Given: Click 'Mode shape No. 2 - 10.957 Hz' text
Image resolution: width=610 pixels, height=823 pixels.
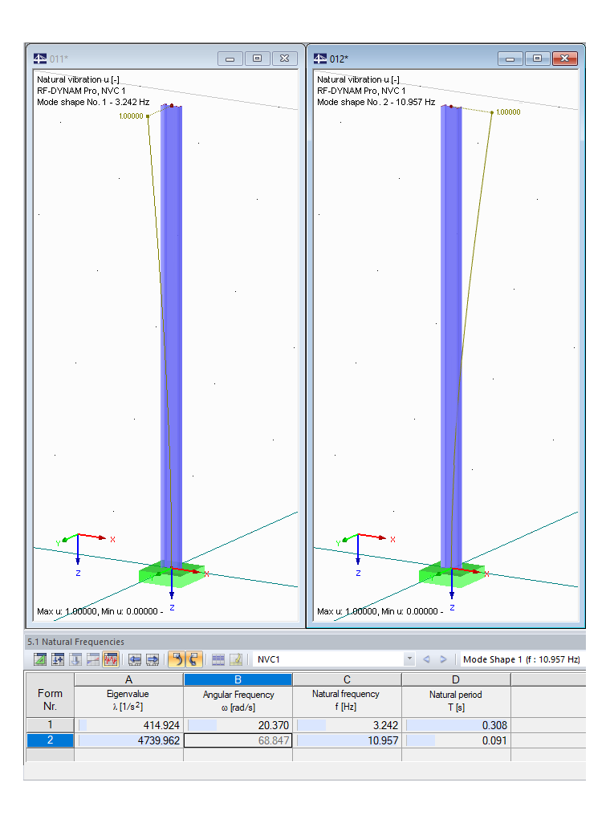Looking at the screenshot, I should coord(376,102).
